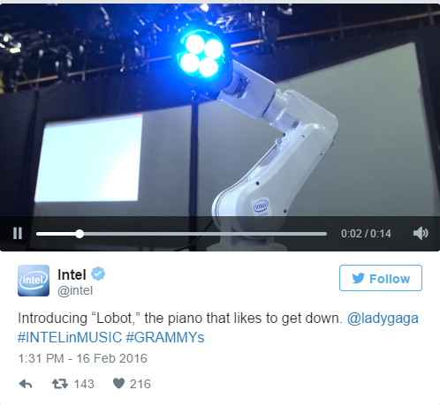Click the video frame showing the robot arm
This screenshot has width=440, height=405.
(220, 110)
